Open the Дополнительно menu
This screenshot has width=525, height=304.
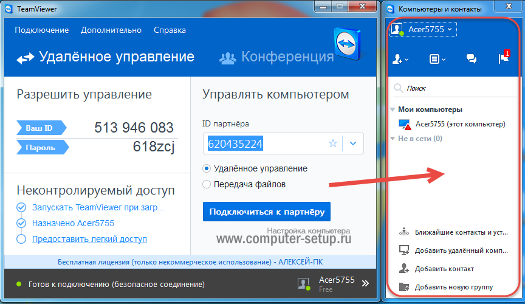(111, 30)
